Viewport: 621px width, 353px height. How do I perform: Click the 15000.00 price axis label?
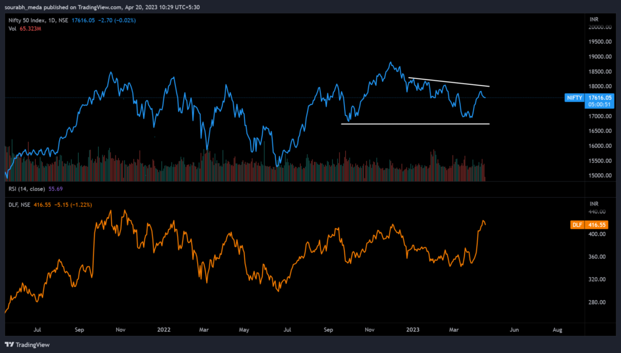click(600, 175)
